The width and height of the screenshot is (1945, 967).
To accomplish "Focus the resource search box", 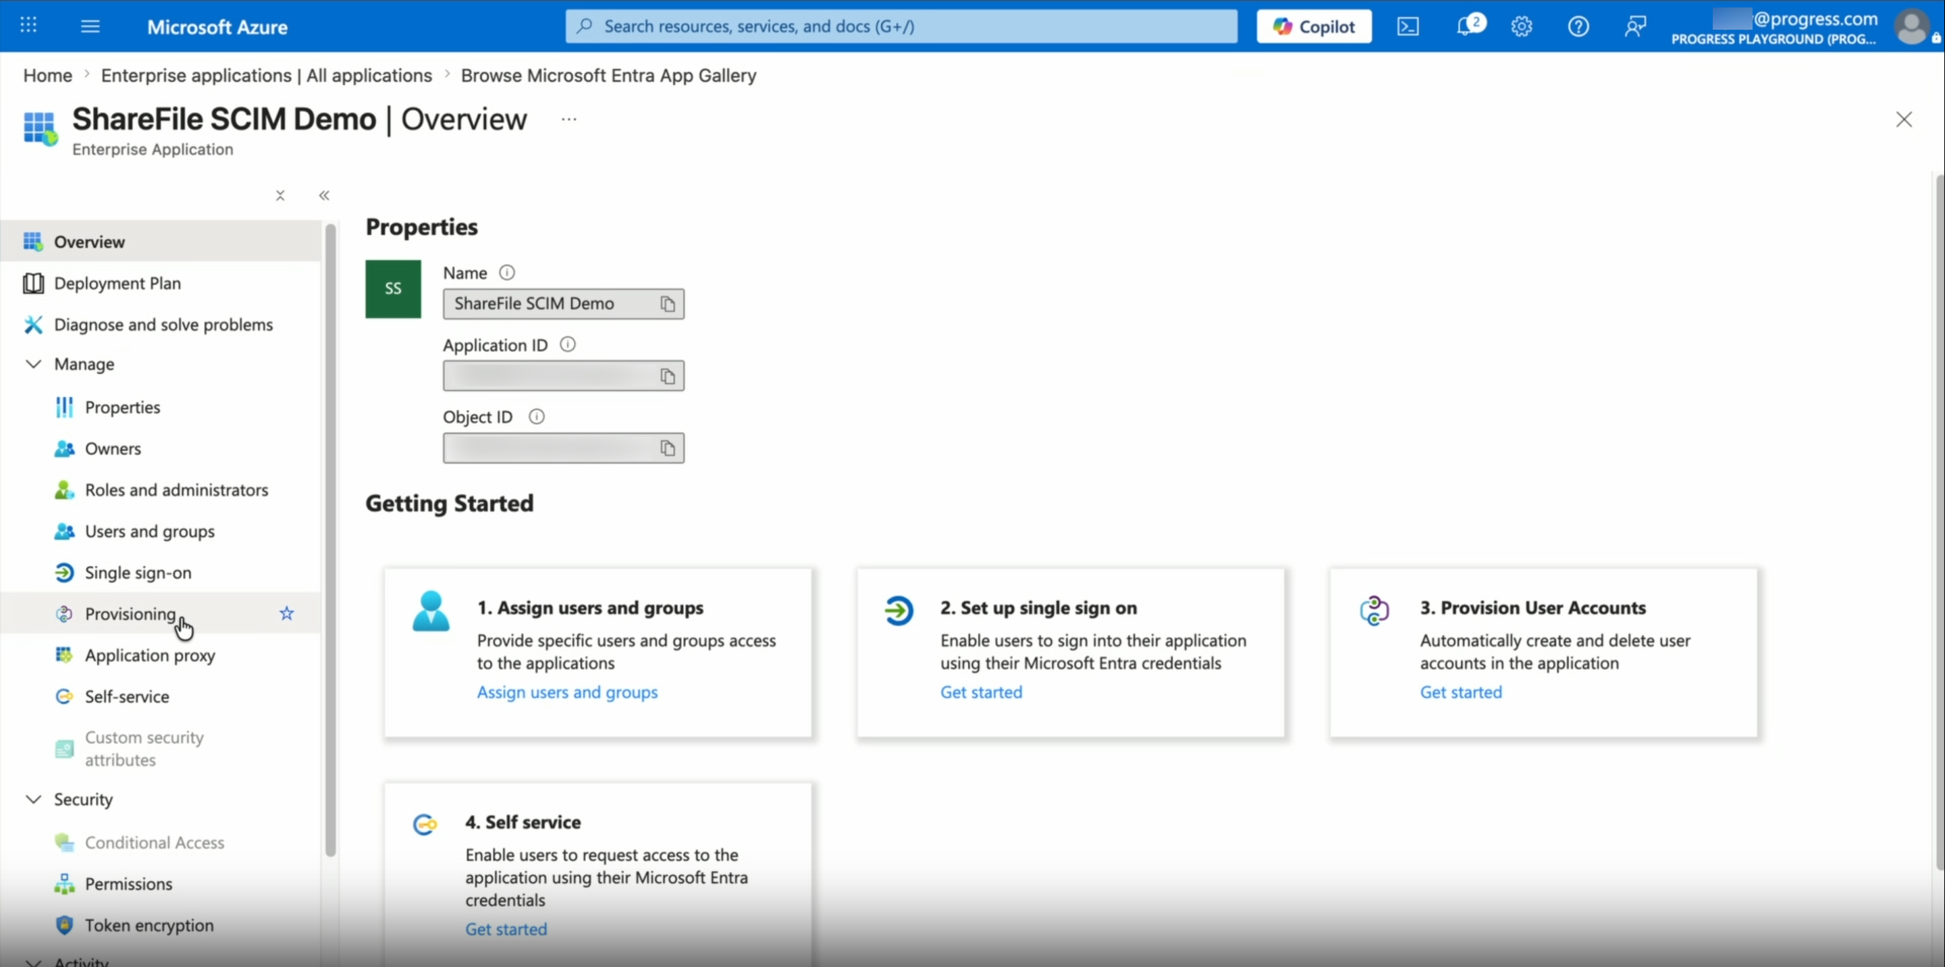I will [x=901, y=26].
